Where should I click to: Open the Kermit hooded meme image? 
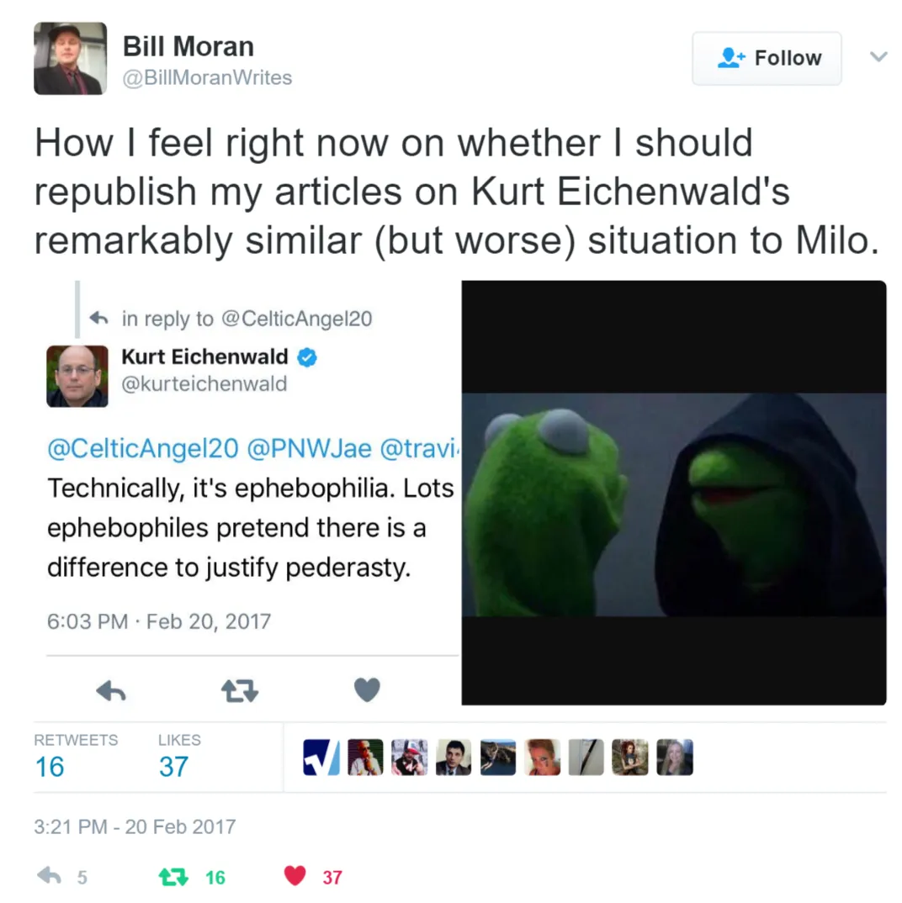(674, 493)
